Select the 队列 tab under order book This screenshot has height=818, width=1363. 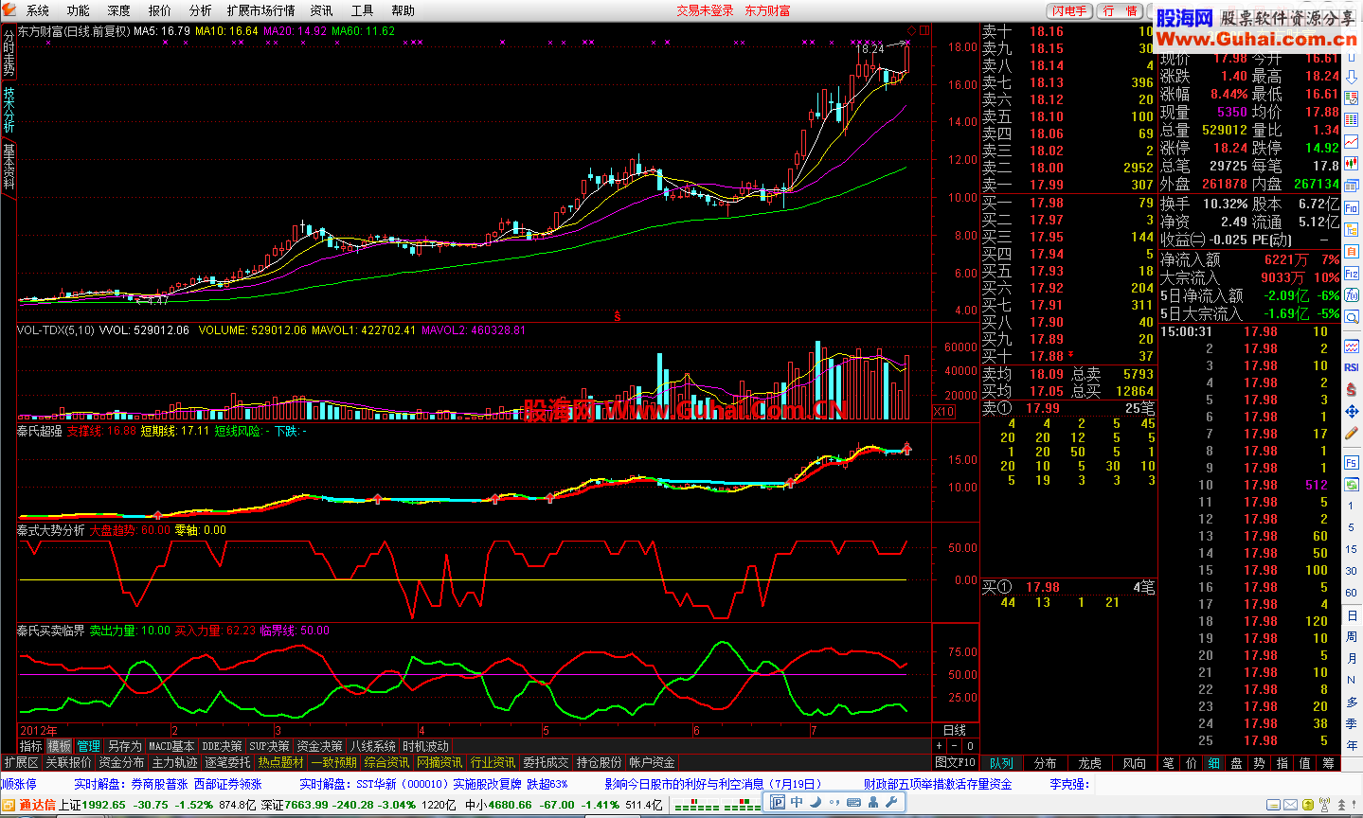click(x=1002, y=762)
